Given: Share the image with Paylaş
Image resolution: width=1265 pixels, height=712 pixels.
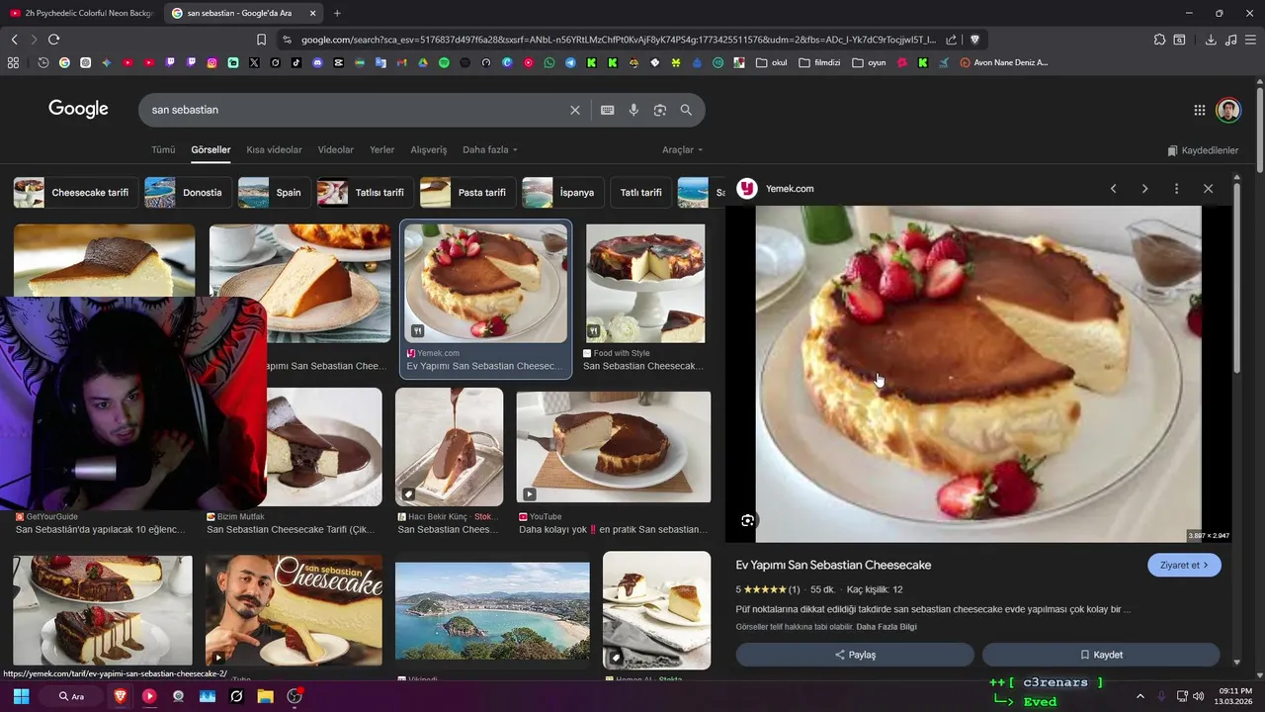Looking at the screenshot, I should point(855,655).
